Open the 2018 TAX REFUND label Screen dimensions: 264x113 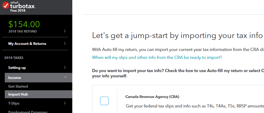click(x=23, y=31)
